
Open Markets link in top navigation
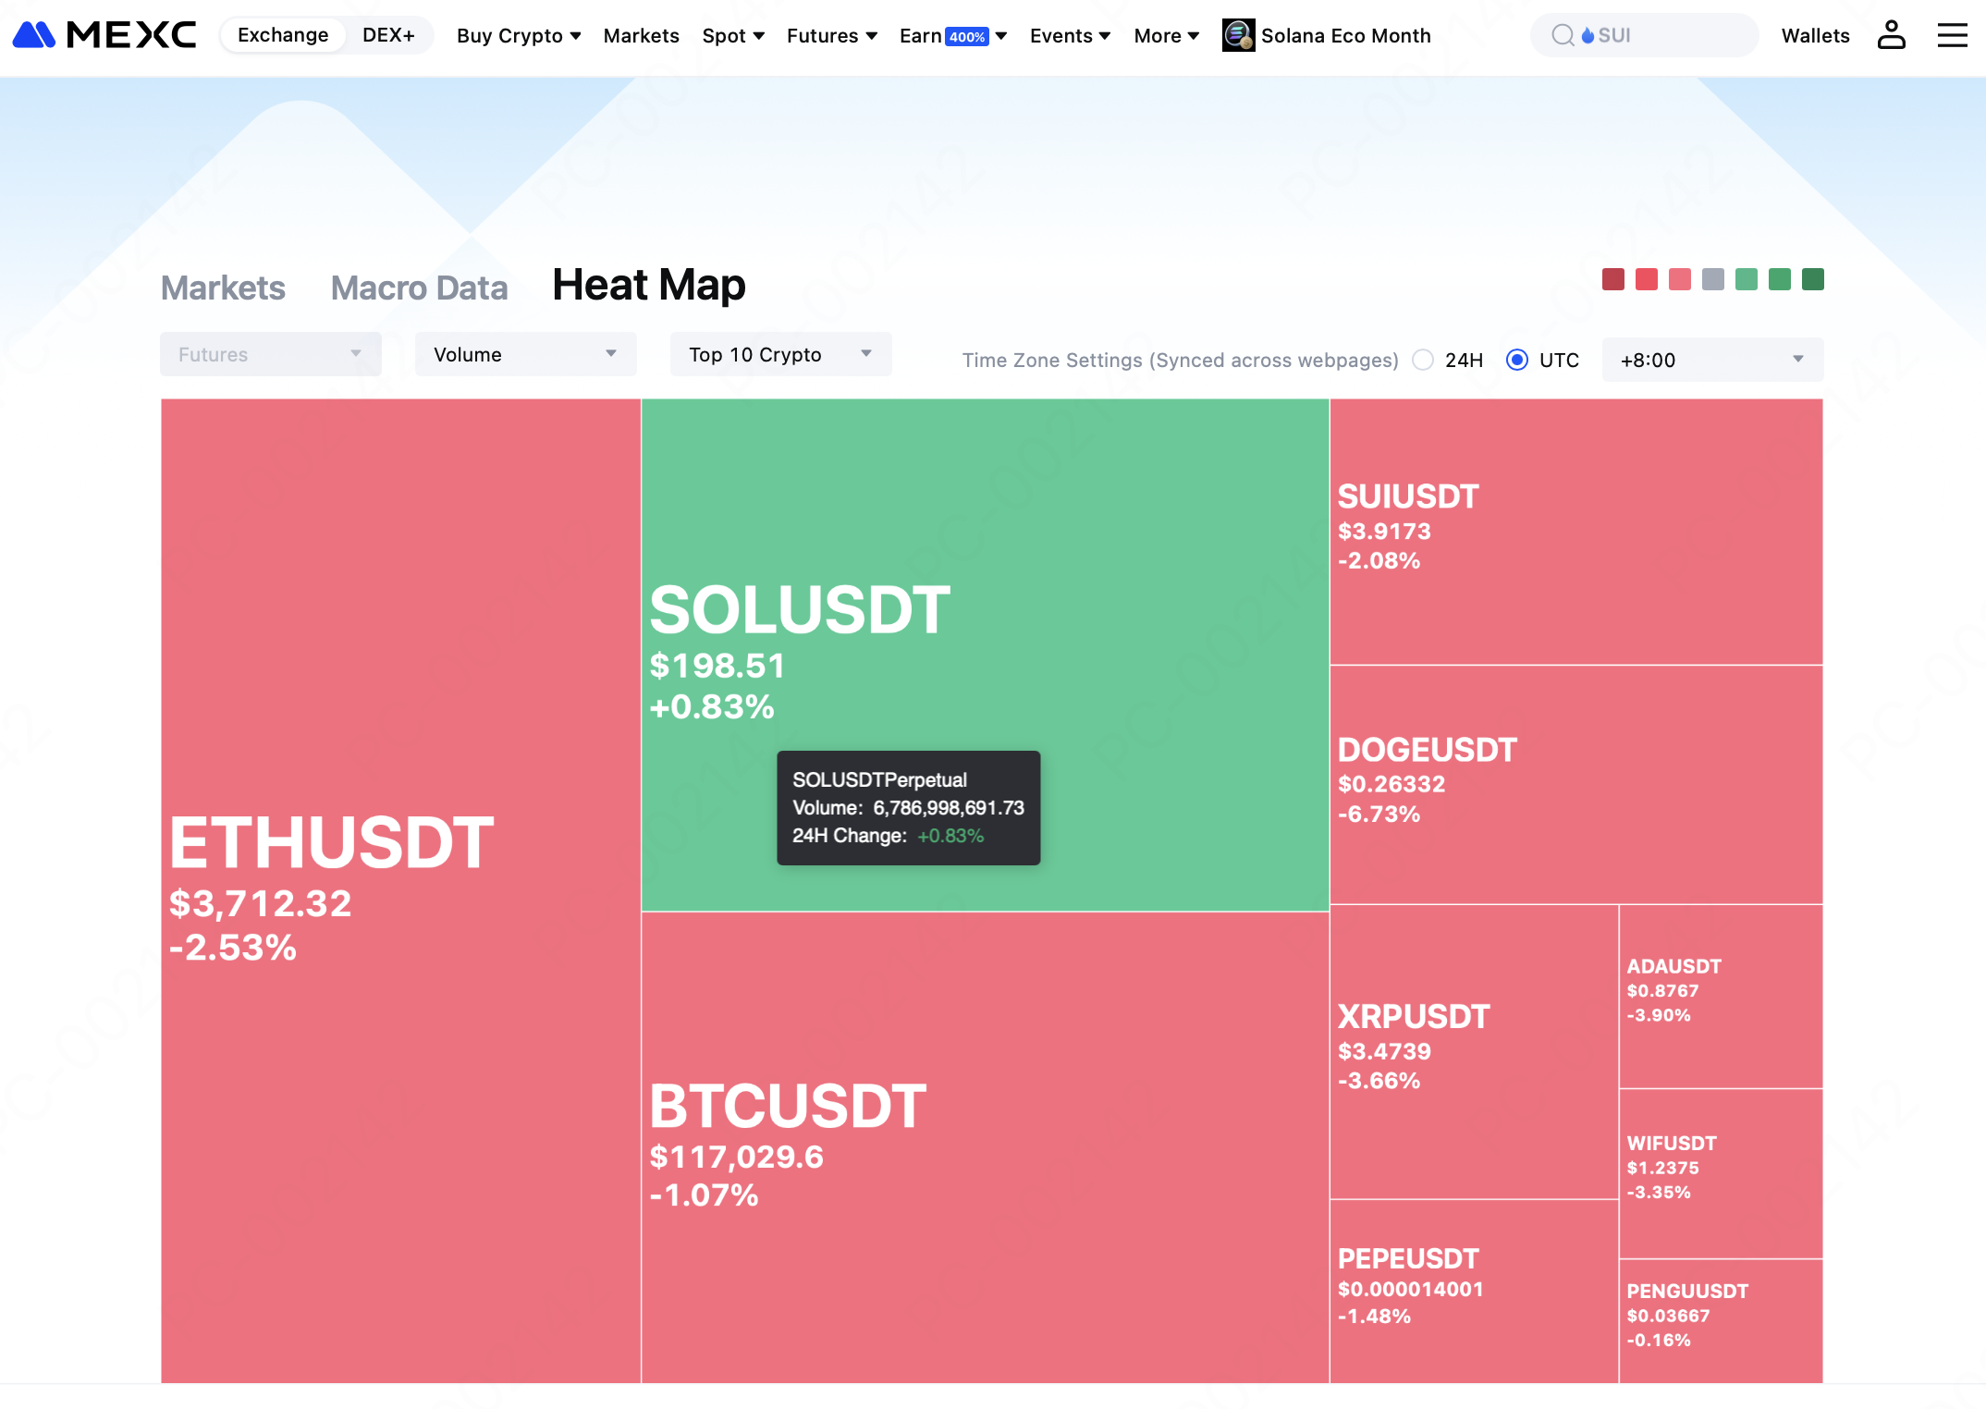pyautogui.click(x=641, y=35)
